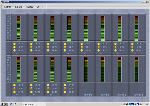This screenshot has height=106, width=150.
Task: Click the volume speaker tray icon
Action: tap(124, 104)
